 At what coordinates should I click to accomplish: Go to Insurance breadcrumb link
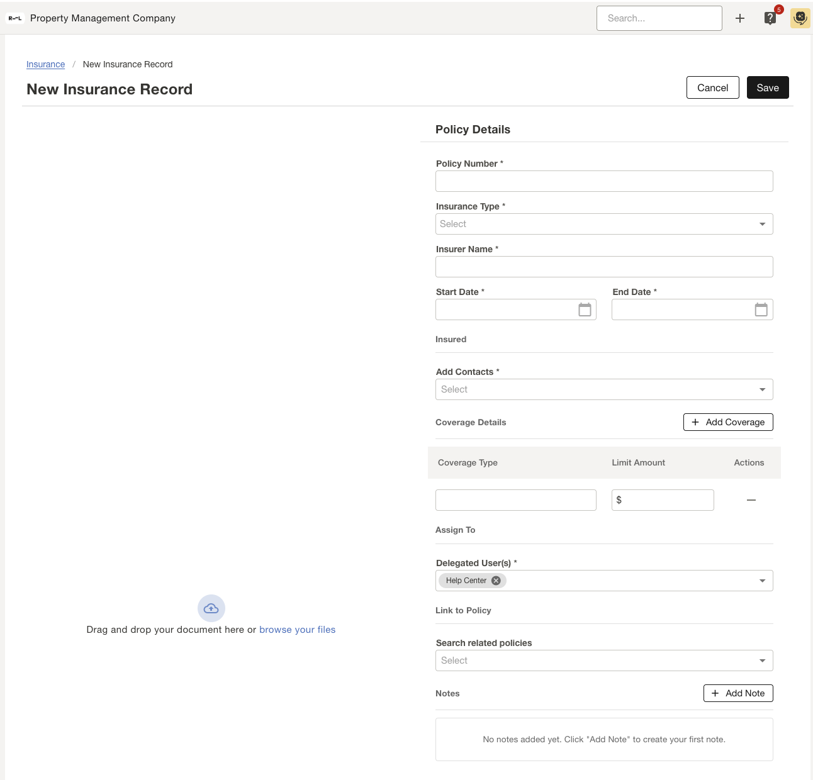[x=45, y=64]
